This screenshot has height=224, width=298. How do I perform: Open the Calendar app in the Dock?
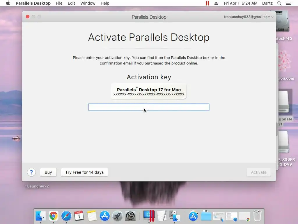click(x=79, y=216)
